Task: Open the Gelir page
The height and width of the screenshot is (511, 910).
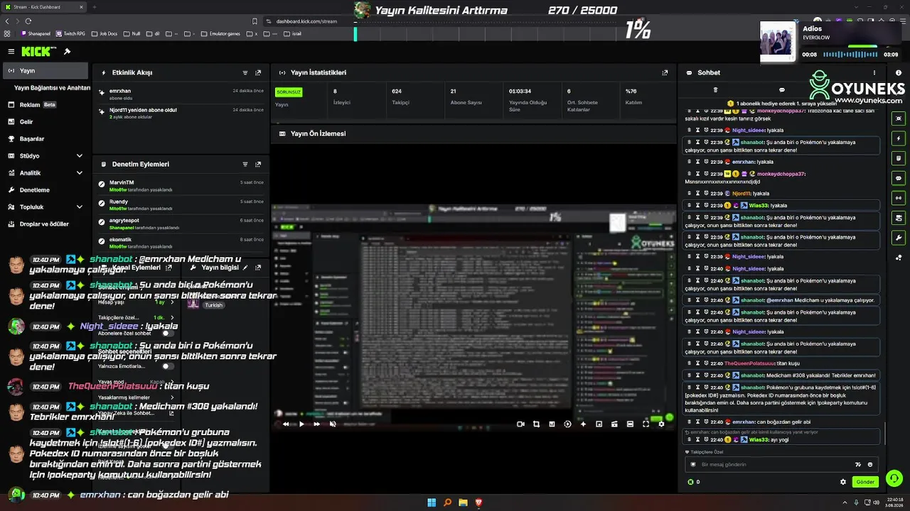Action: point(45,122)
